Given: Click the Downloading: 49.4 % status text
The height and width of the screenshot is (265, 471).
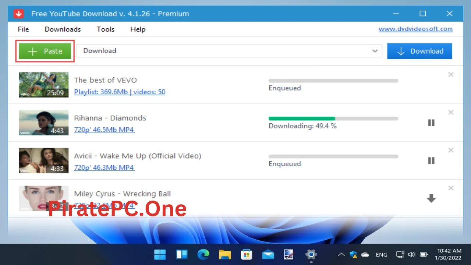Looking at the screenshot, I should coord(302,126).
